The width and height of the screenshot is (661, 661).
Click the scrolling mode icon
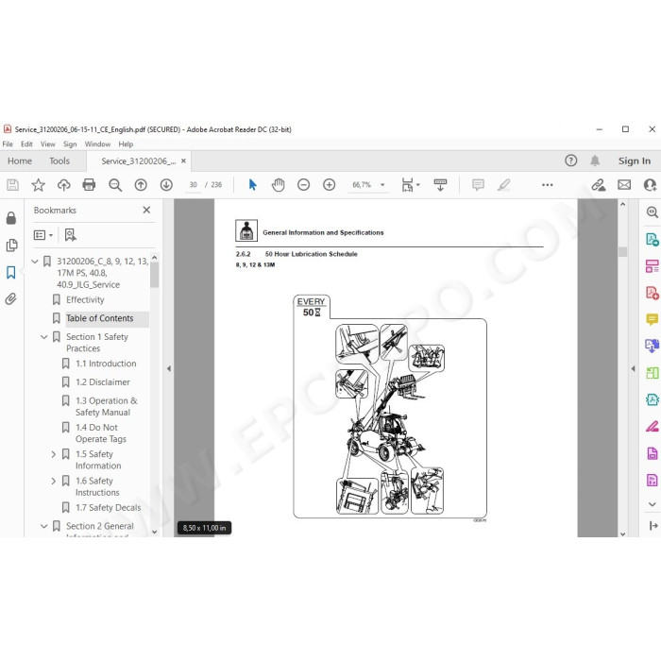[440, 185]
